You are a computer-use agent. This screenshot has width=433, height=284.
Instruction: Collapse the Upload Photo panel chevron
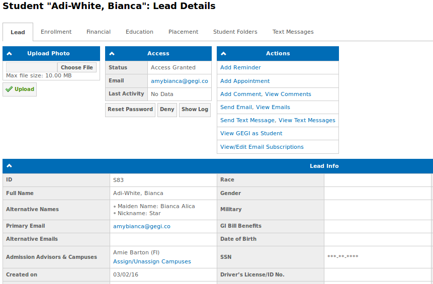[9, 54]
